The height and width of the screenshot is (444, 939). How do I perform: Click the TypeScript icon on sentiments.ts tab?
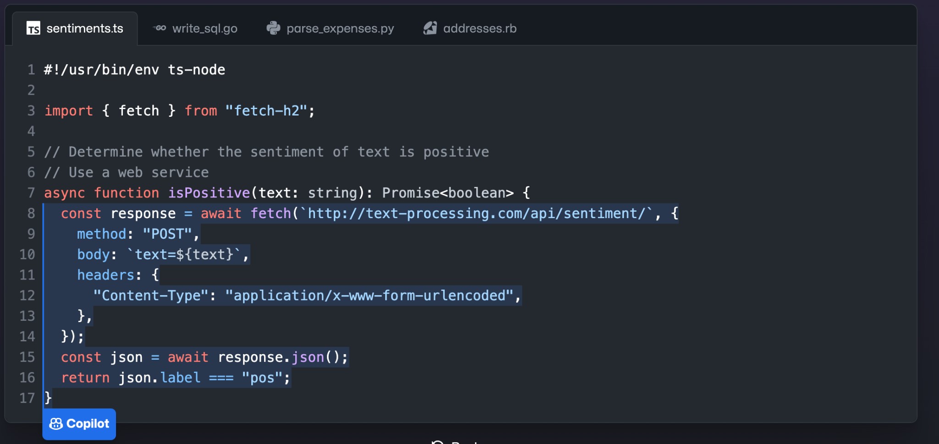(x=33, y=28)
